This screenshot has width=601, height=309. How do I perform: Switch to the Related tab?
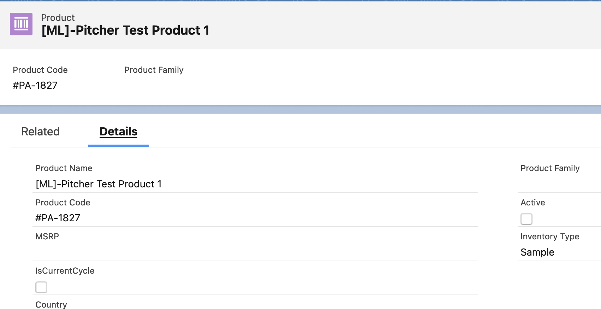41,132
